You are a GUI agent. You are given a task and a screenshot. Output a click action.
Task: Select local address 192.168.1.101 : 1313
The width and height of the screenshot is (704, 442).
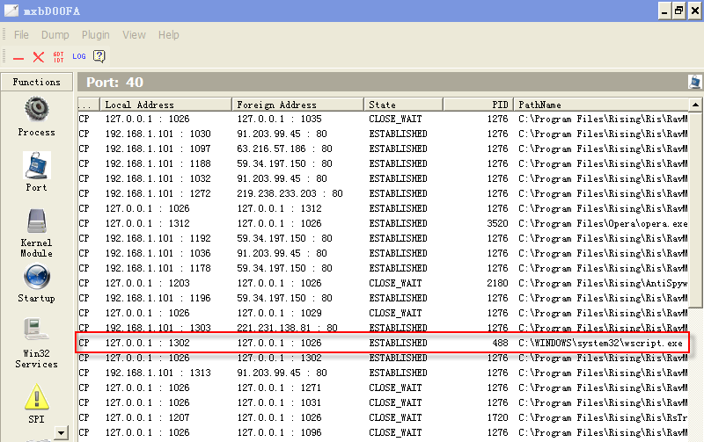158,373
